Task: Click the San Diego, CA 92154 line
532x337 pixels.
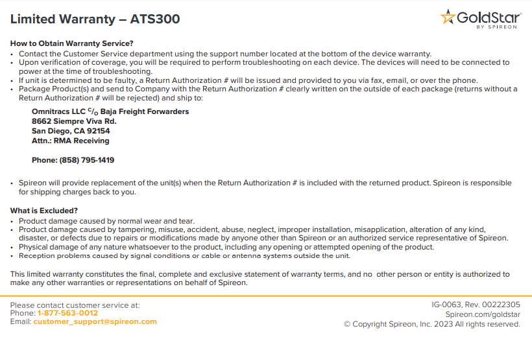Action: click(x=71, y=131)
